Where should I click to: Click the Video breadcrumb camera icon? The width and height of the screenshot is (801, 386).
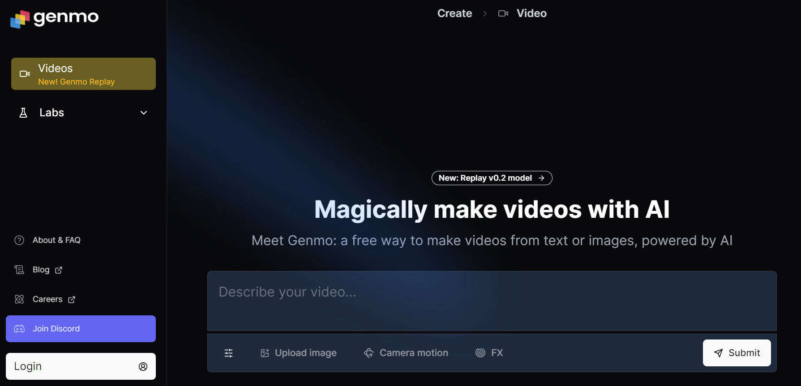(x=503, y=13)
